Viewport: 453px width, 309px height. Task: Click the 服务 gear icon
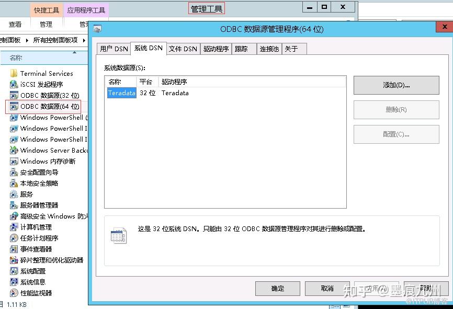click(14, 194)
